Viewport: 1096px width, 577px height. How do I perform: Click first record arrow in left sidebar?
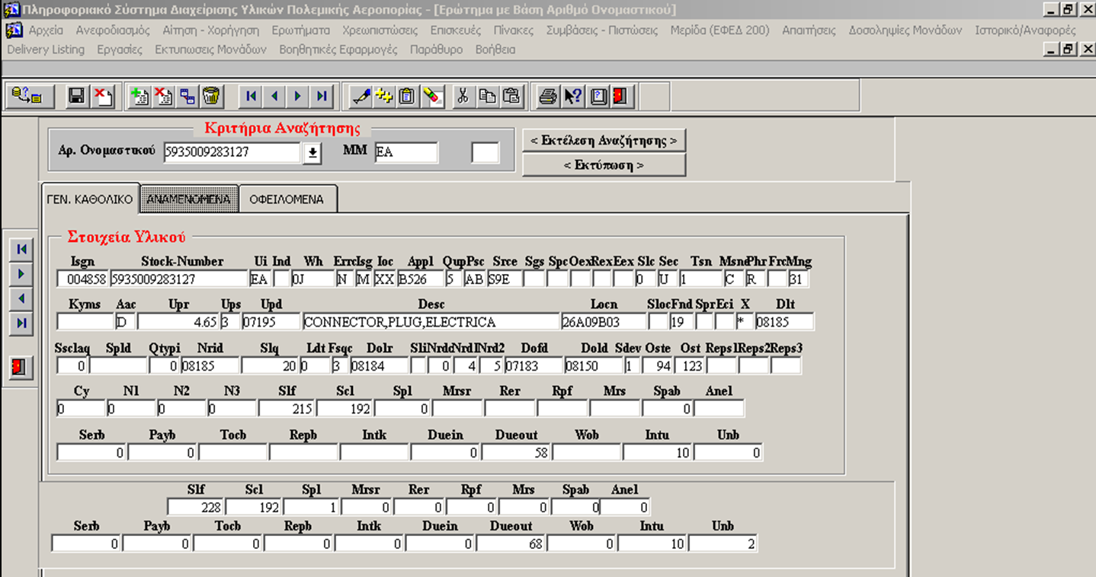point(21,249)
